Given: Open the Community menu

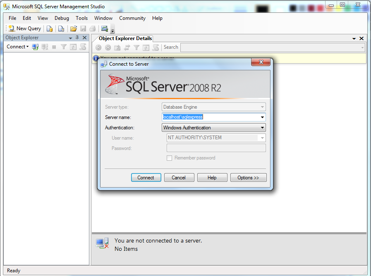Looking at the screenshot, I should (132, 18).
